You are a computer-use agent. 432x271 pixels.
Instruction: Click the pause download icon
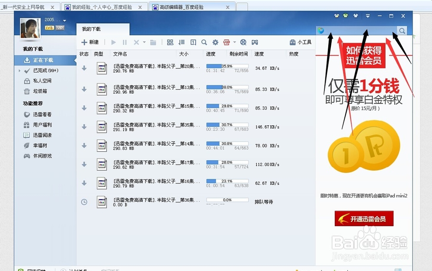click(x=124, y=42)
